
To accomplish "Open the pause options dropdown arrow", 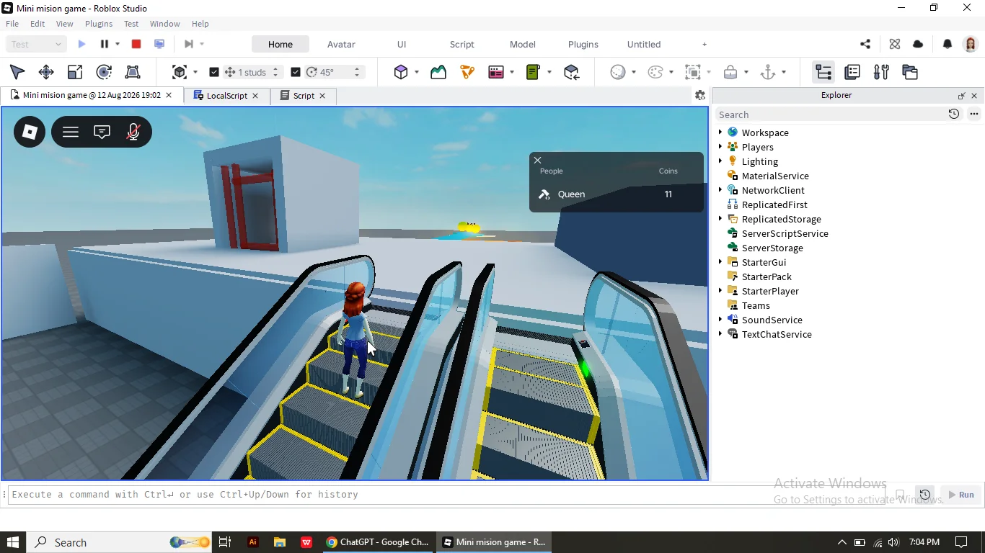I will coord(118,44).
